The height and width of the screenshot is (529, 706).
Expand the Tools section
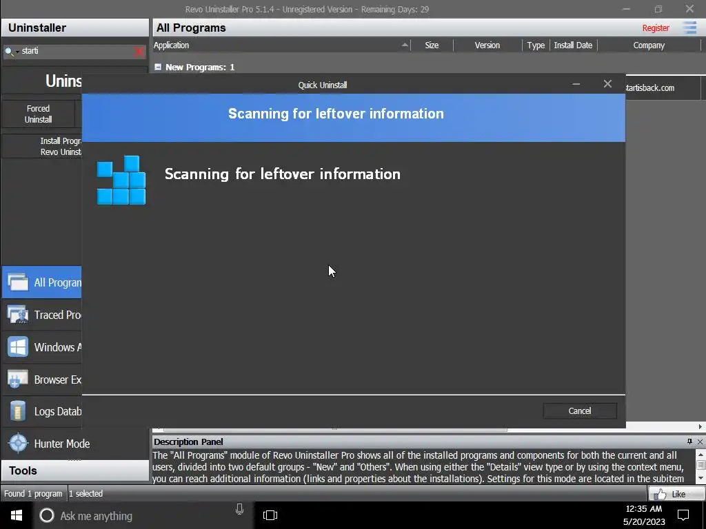(74, 470)
